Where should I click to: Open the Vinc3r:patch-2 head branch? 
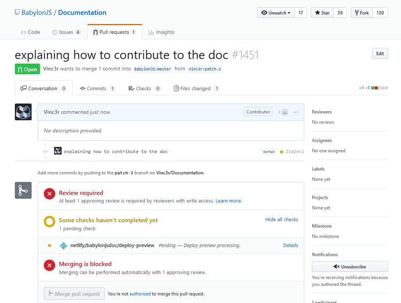(x=205, y=69)
